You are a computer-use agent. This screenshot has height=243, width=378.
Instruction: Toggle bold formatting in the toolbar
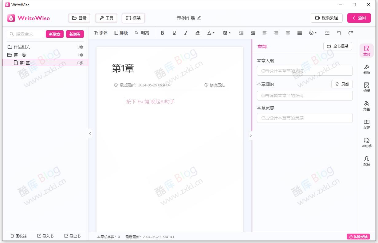click(162, 33)
